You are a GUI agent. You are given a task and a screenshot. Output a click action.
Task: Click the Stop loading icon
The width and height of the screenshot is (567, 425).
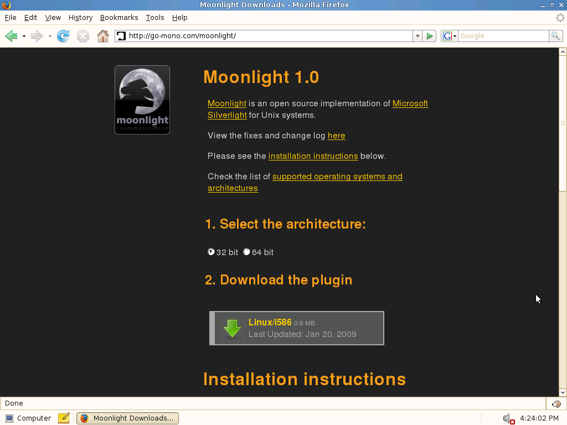[x=83, y=36]
